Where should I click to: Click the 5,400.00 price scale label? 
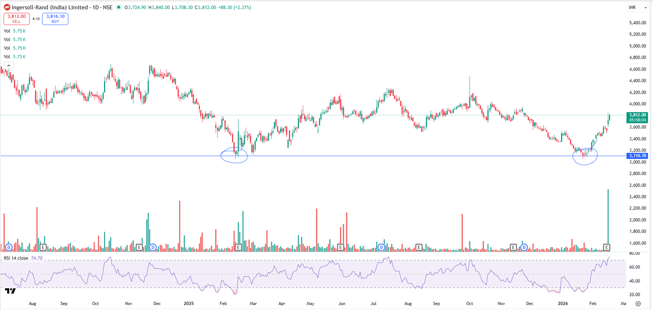[637, 23]
